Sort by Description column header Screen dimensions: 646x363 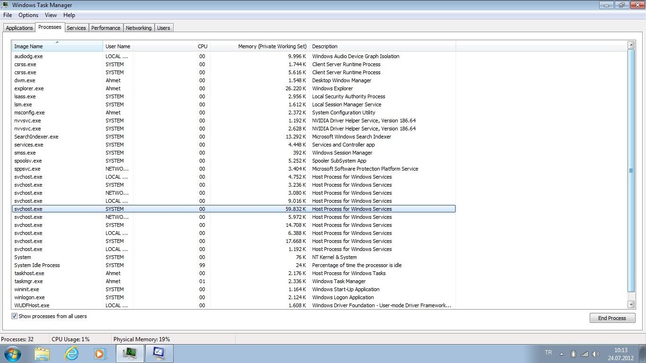pos(382,46)
